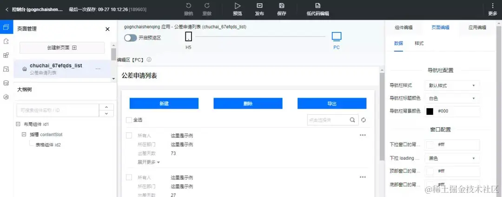502x197 pixels.
Task: Open the 顶部窗口的背景 color swatch
Action: click(x=430, y=171)
